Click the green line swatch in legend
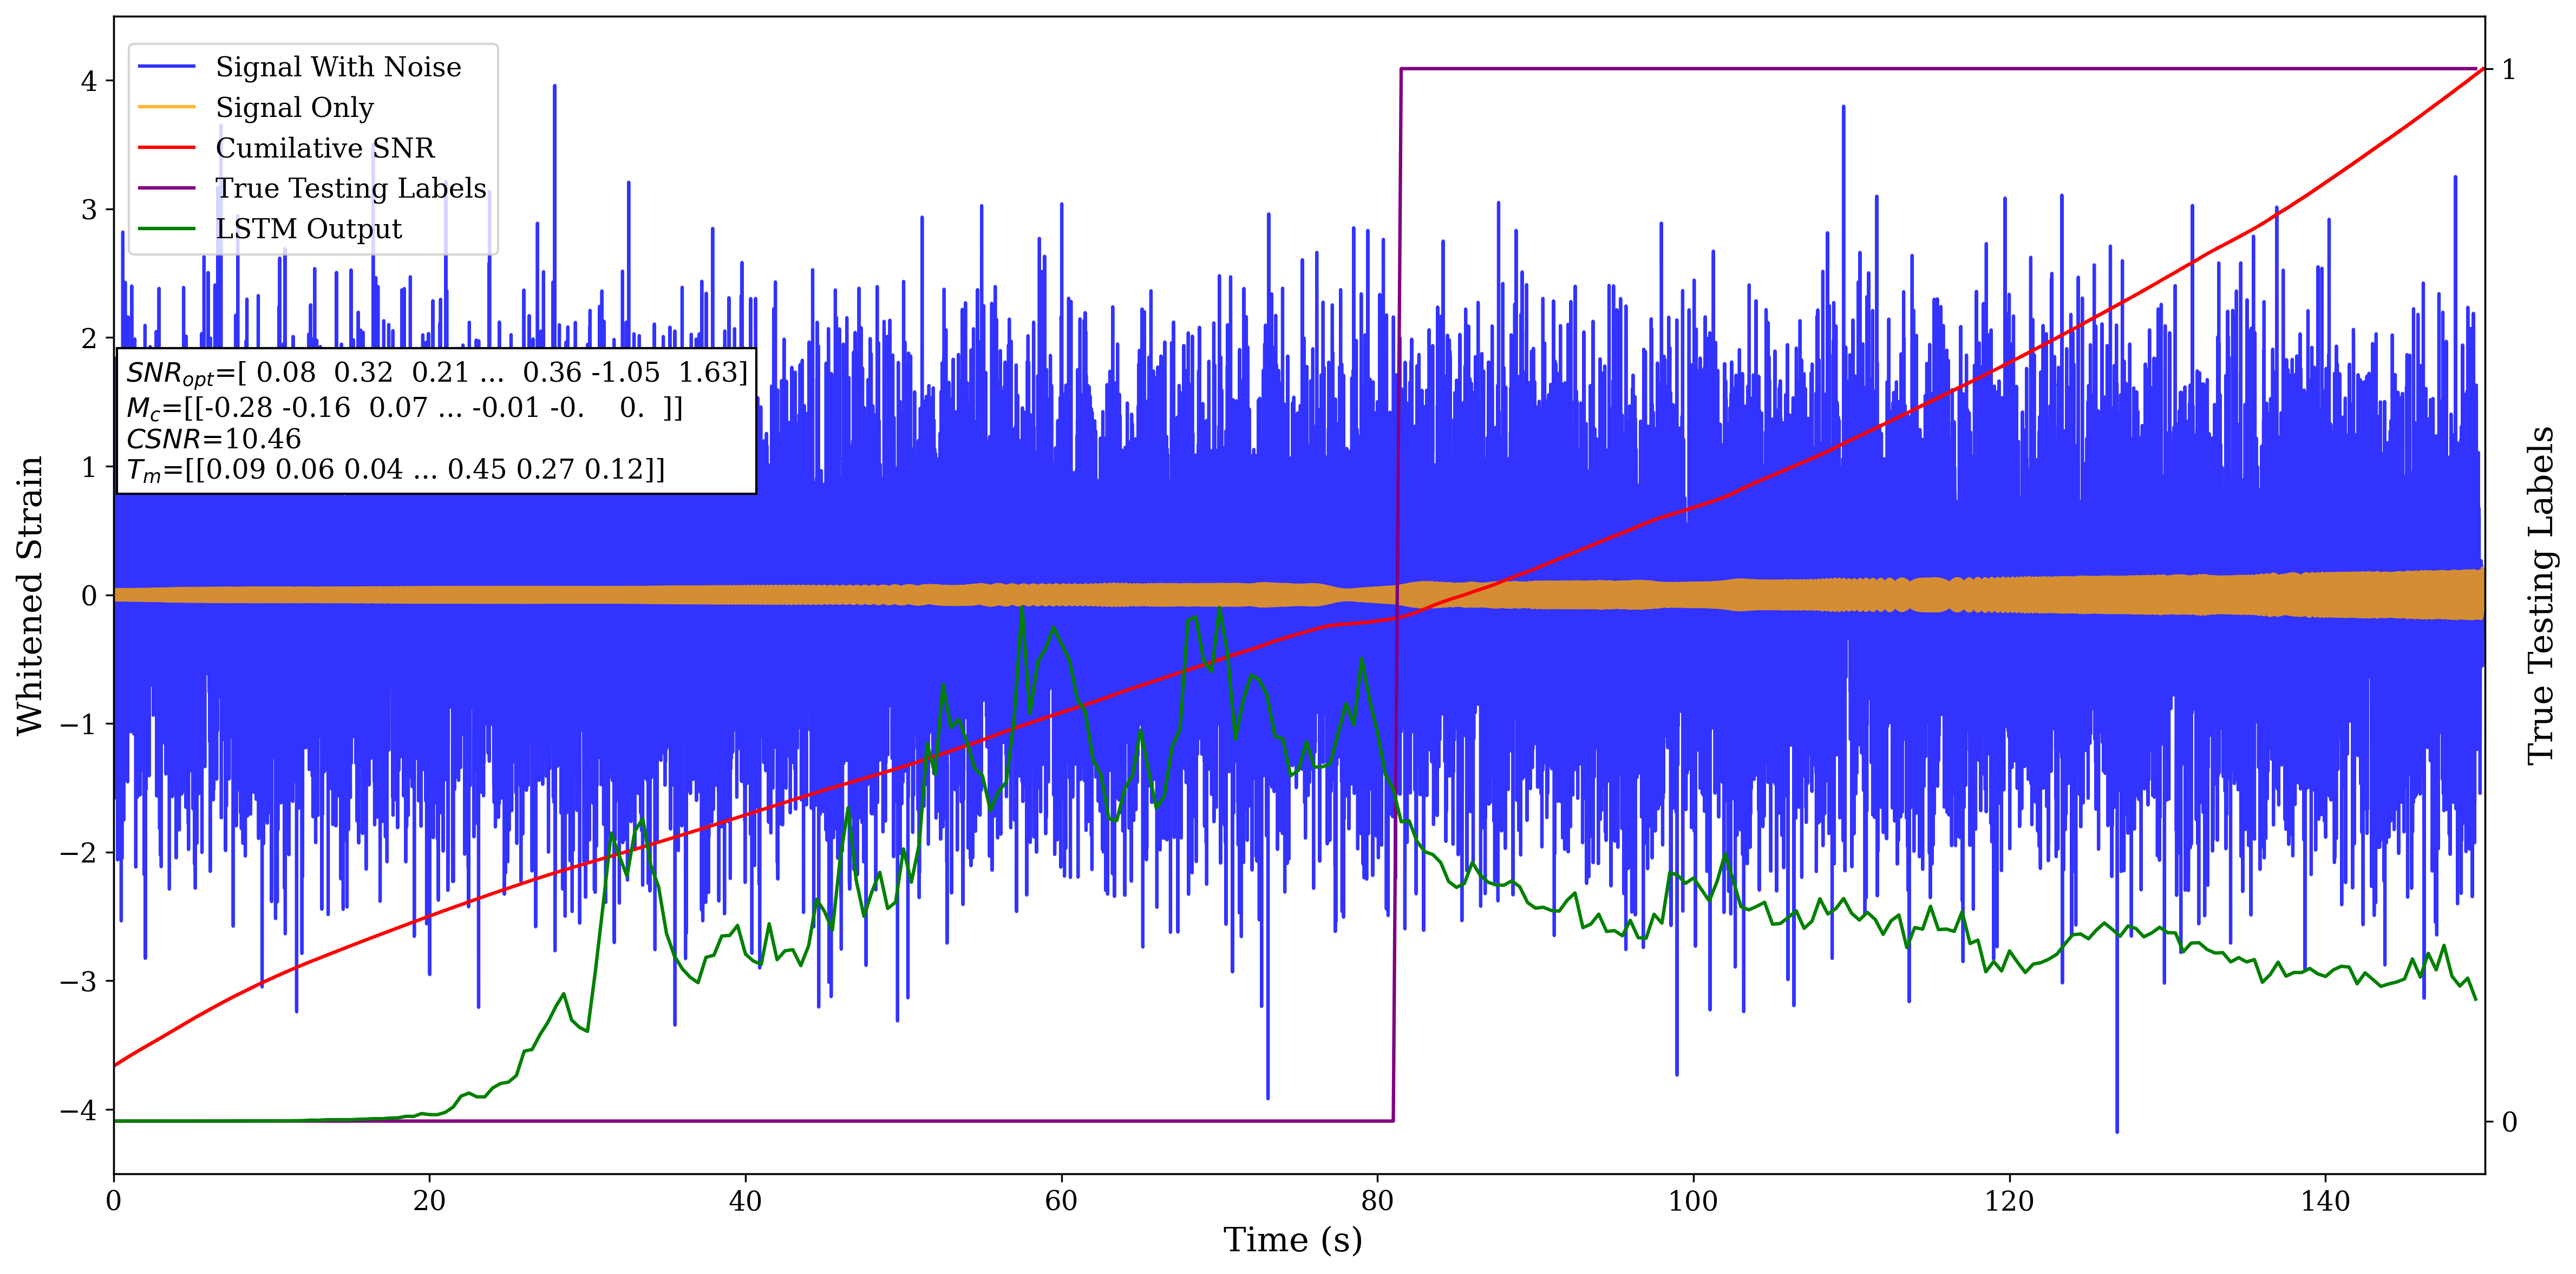 [x=167, y=229]
